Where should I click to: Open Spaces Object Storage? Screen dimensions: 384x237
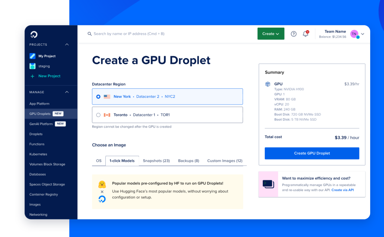point(47,185)
